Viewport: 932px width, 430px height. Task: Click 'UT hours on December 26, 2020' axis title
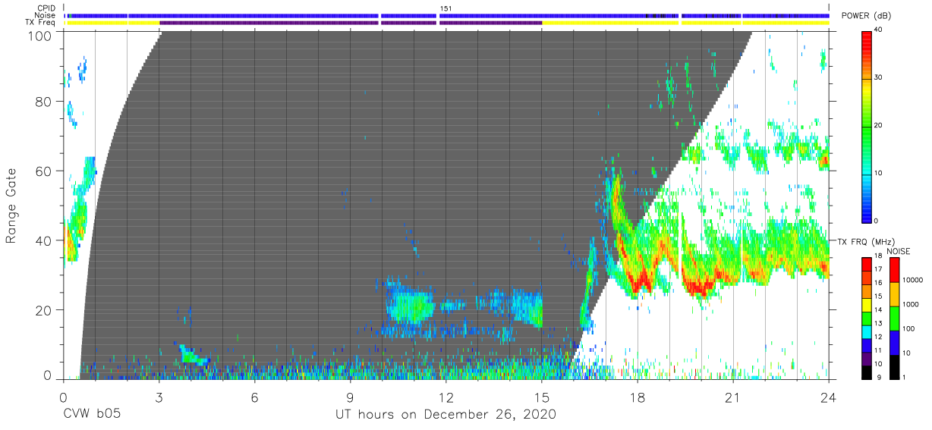[x=446, y=415]
